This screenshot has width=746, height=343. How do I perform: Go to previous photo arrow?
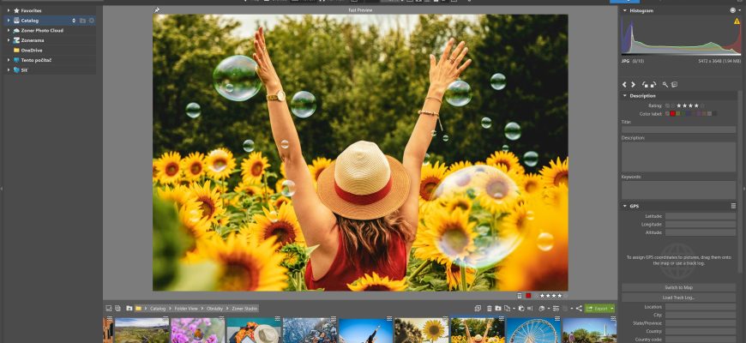pyautogui.click(x=624, y=84)
